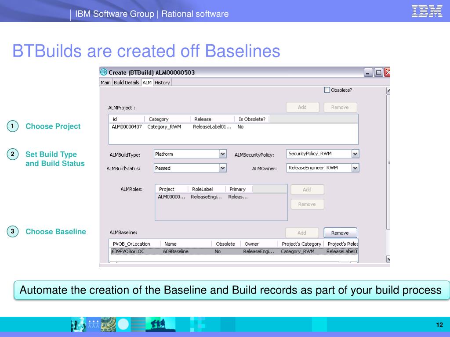The height and width of the screenshot is (337, 450).
Task: Click the Category column header in ALMProject
Action: (167, 119)
